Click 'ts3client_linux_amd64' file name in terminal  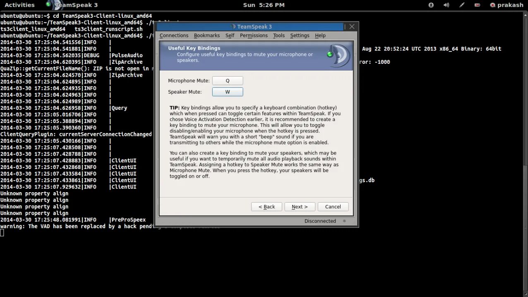pos(33,29)
